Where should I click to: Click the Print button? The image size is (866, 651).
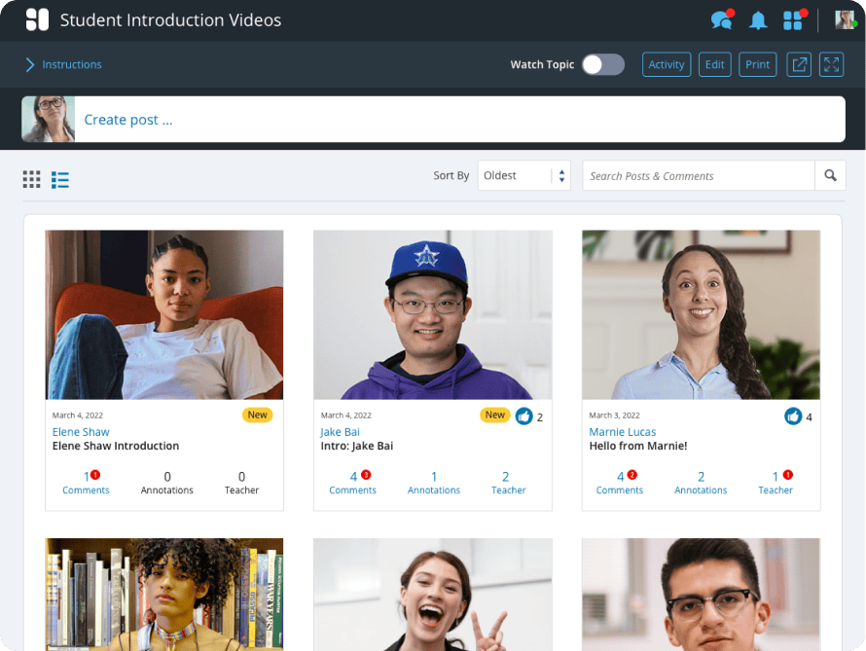[x=757, y=64]
